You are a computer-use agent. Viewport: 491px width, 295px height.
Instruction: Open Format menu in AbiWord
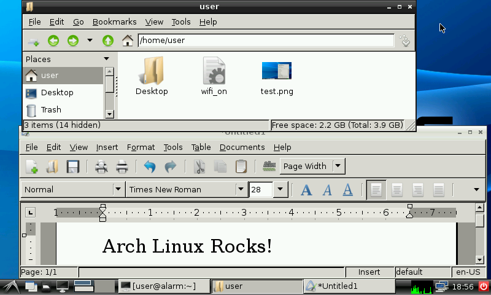(x=141, y=147)
